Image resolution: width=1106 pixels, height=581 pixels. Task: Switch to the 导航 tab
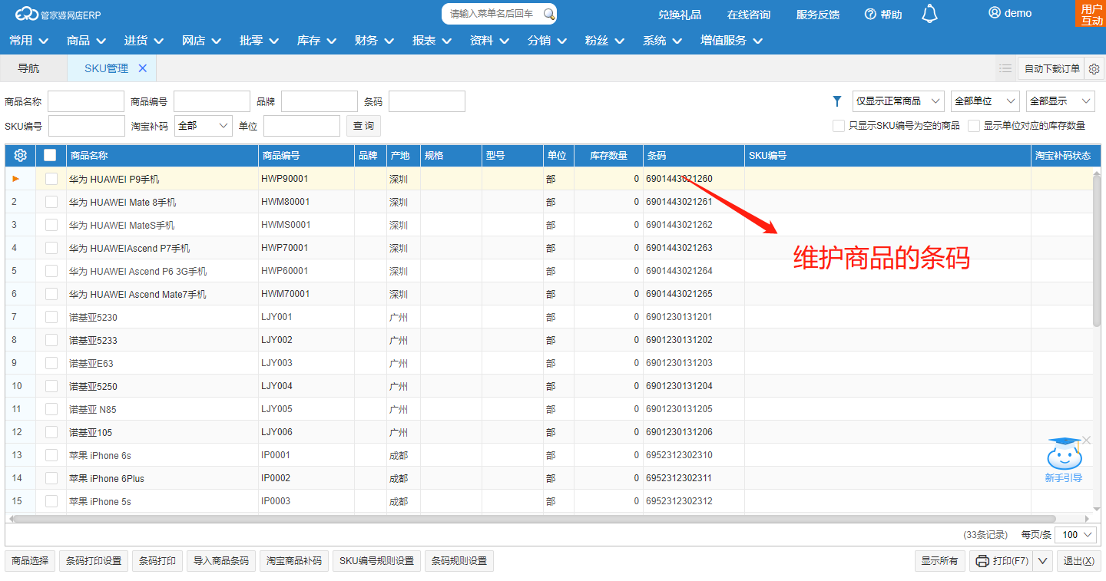click(28, 68)
